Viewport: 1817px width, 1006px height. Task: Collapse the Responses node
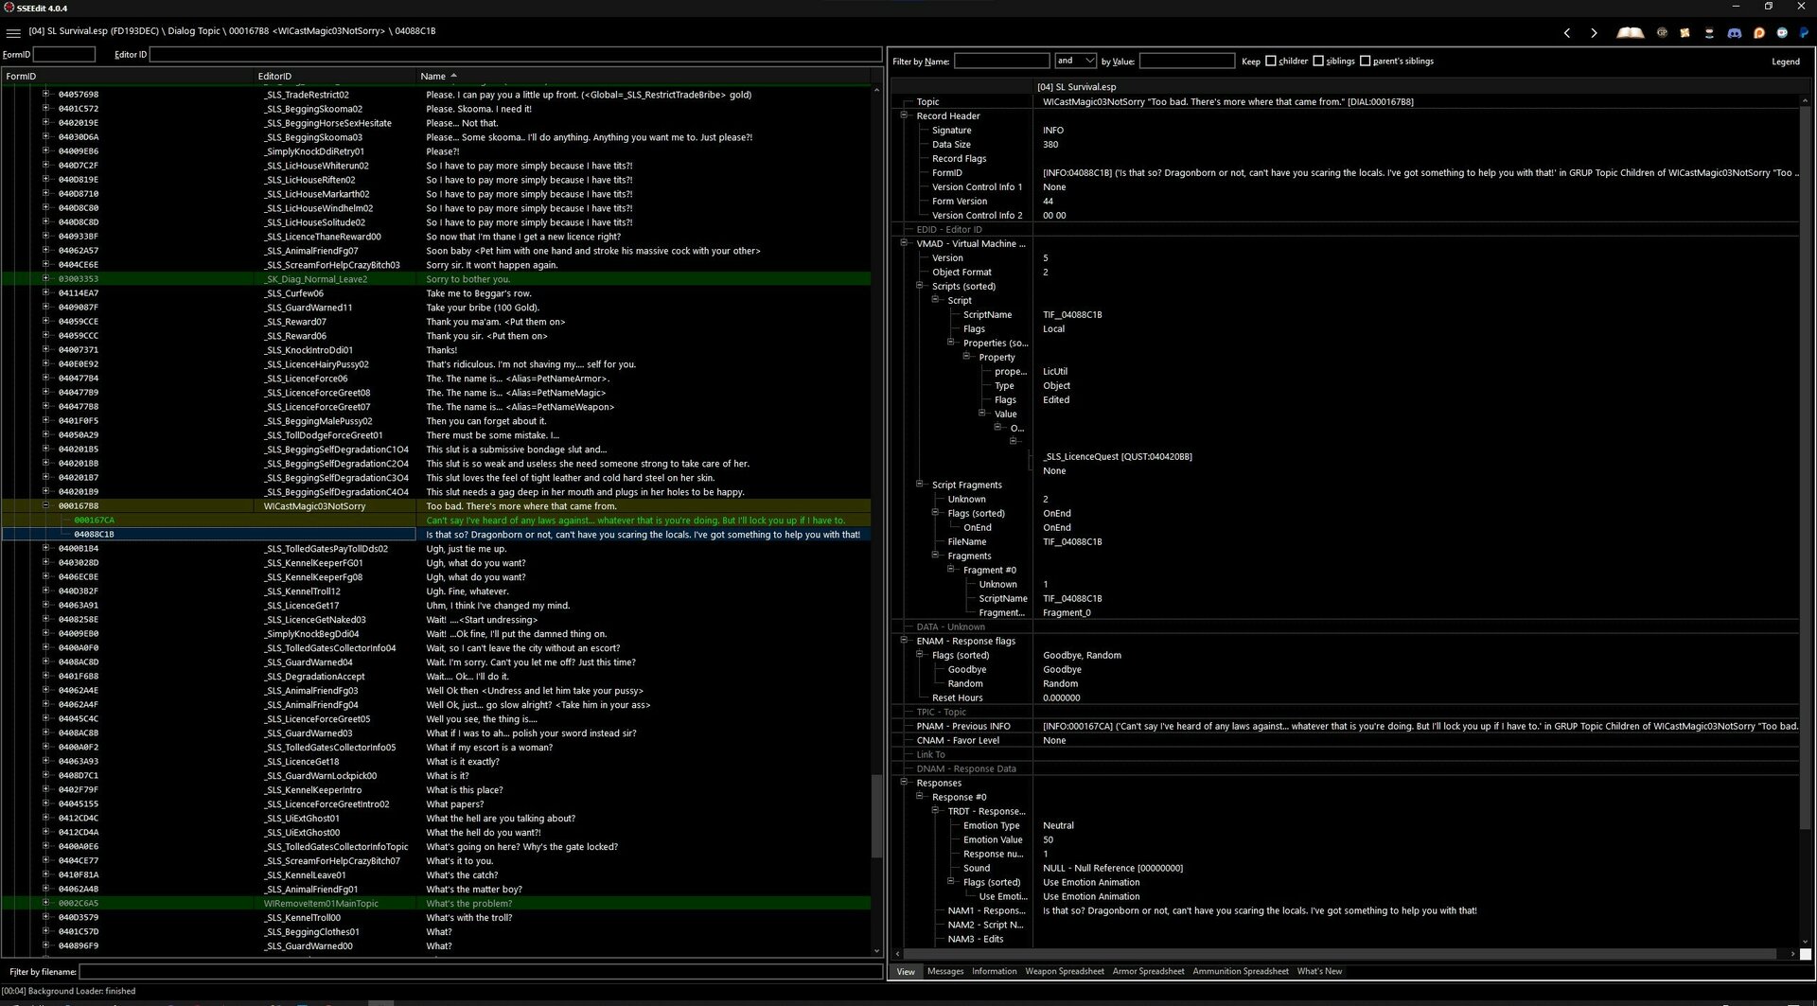click(904, 783)
